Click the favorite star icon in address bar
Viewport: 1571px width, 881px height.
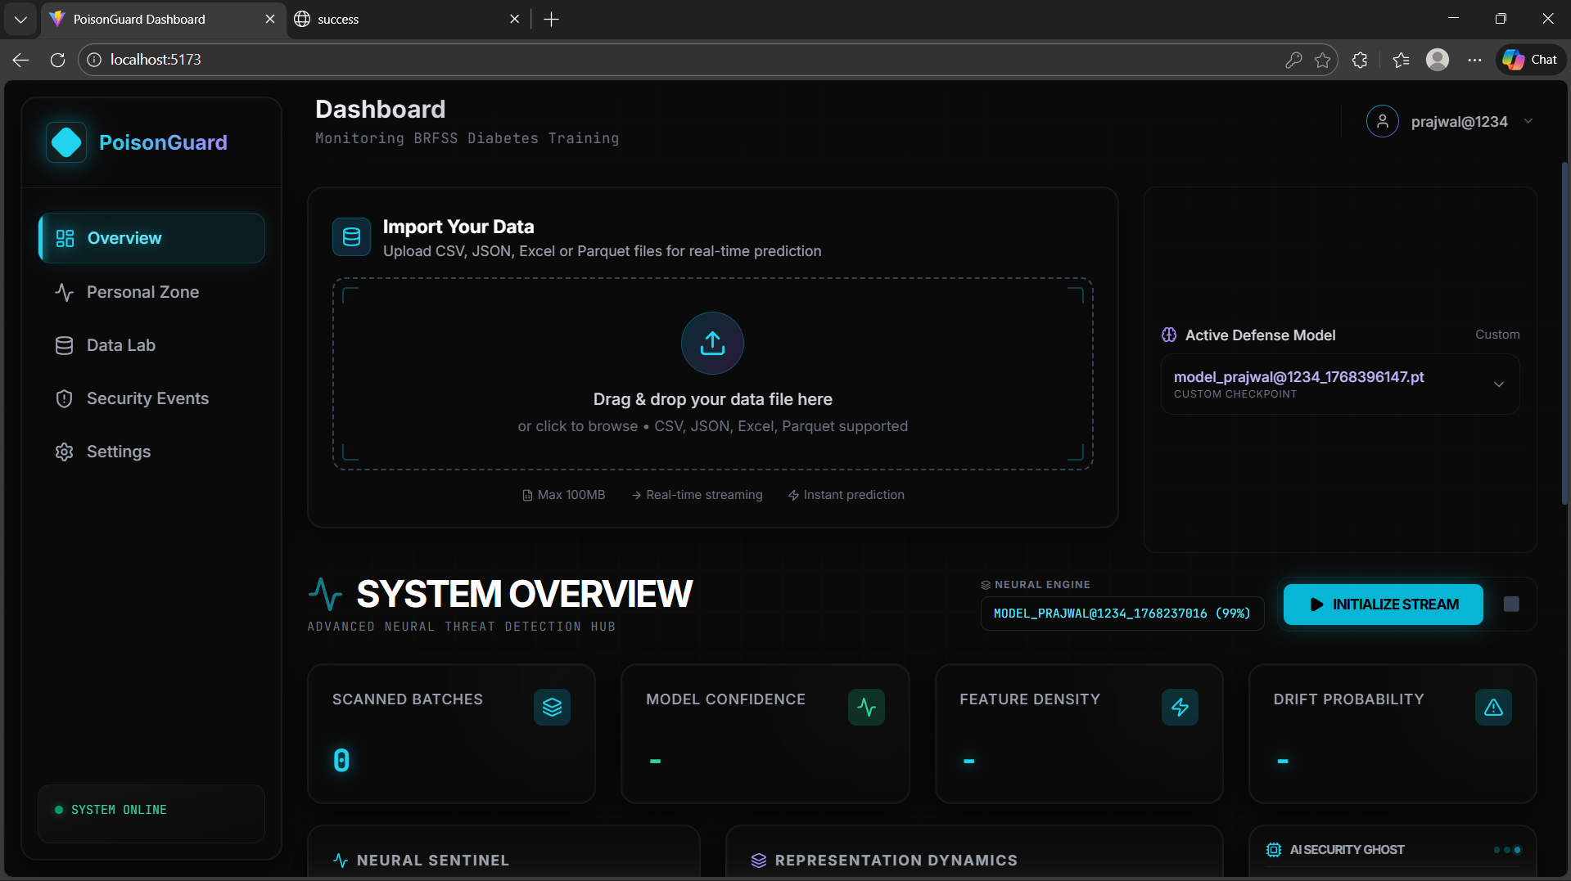point(1323,60)
